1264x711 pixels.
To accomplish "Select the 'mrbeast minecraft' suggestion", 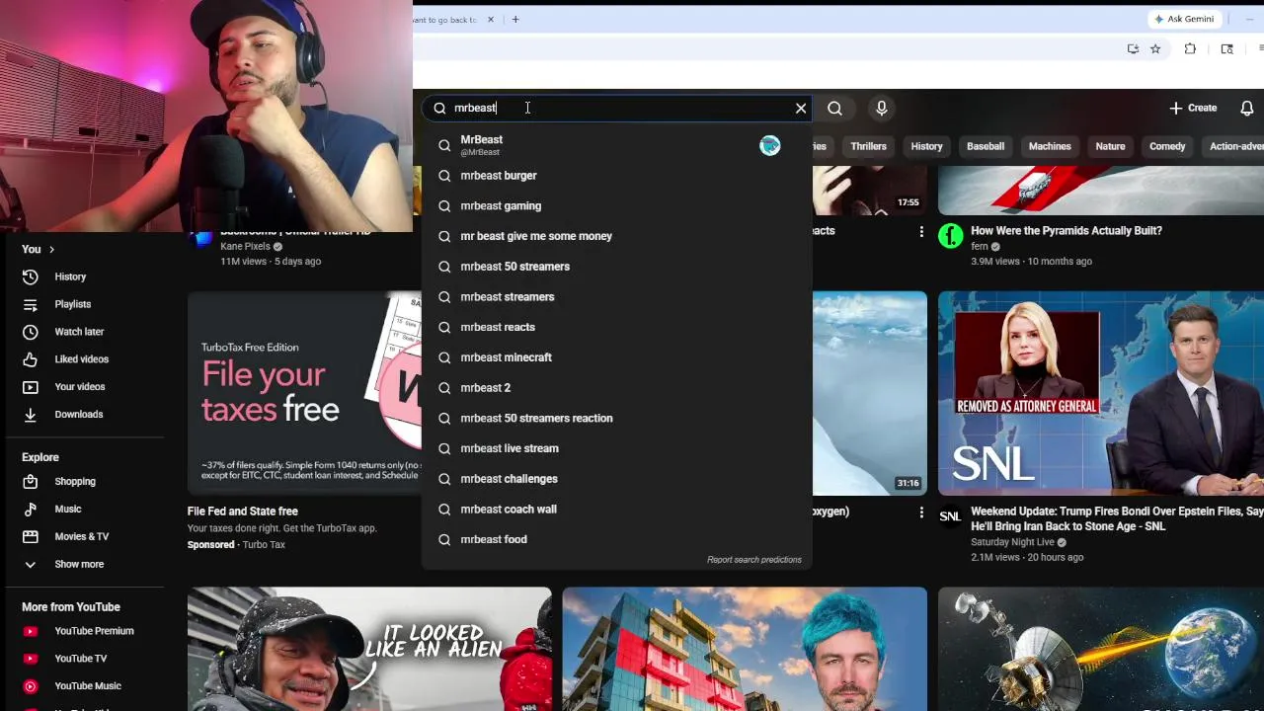I will point(617,357).
